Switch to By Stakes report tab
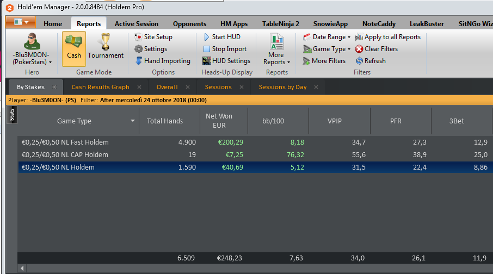 (30, 87)
